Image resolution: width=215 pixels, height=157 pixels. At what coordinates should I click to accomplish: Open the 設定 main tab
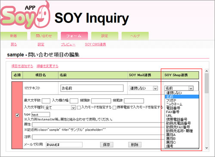tap(104, 36)
